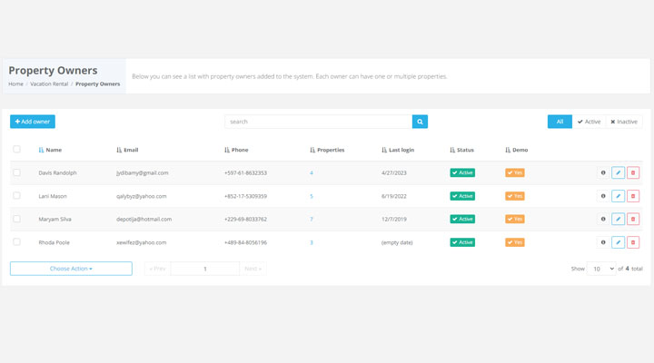This screenshot has height=363, width=654.
Task: Sort owners by Name column
Action: (50, 150)
